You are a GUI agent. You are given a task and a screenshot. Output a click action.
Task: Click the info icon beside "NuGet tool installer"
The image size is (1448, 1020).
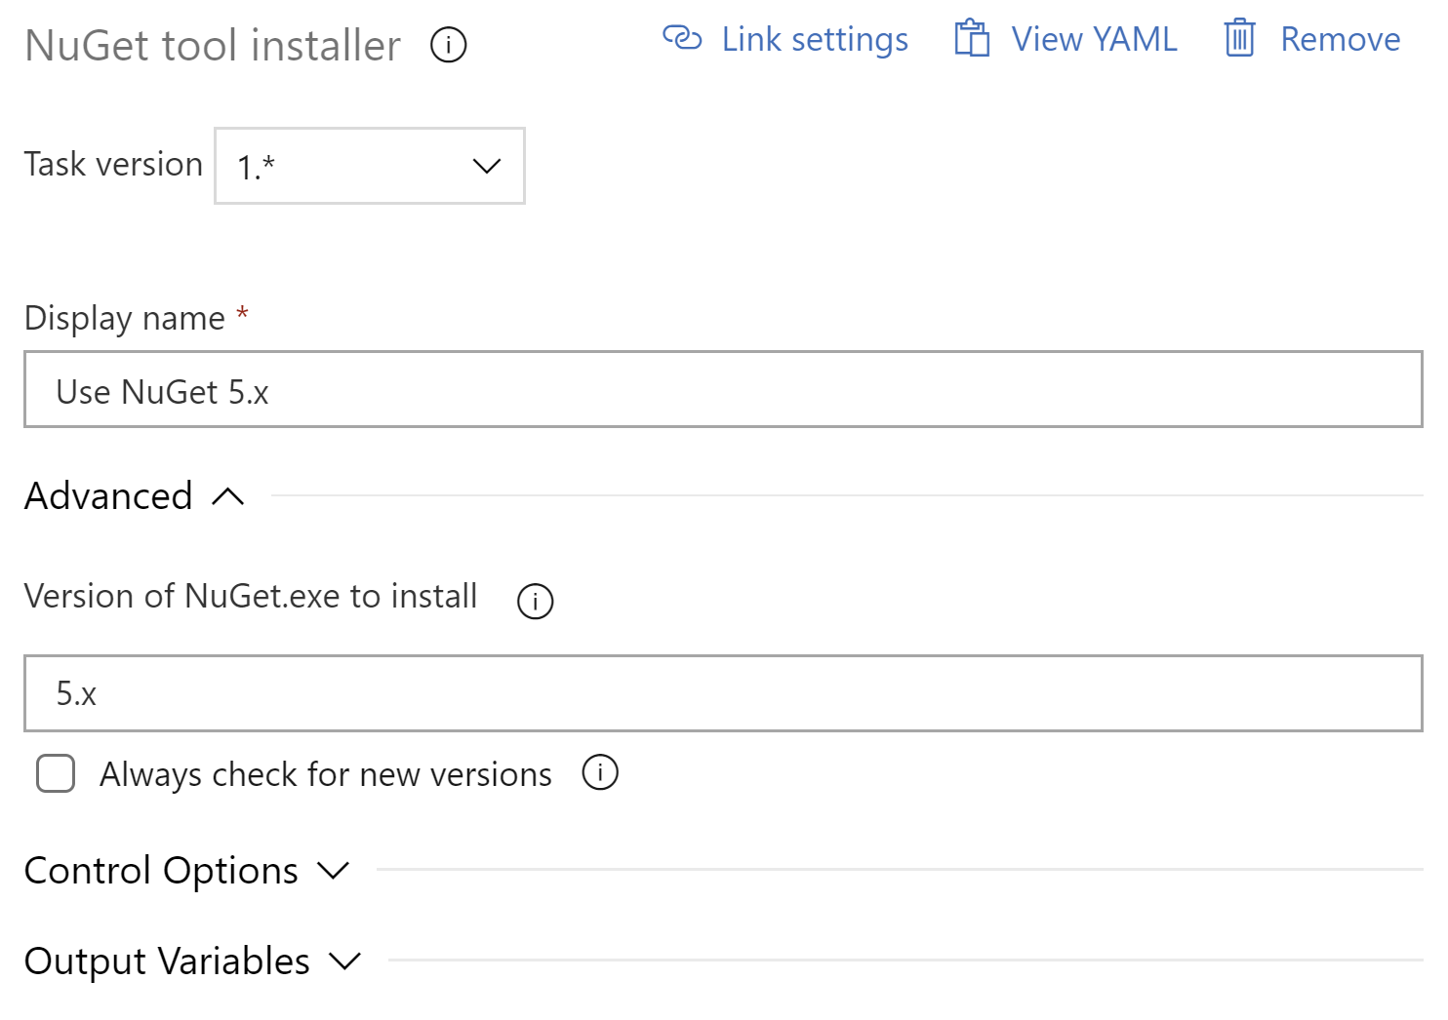click(448, 44)
